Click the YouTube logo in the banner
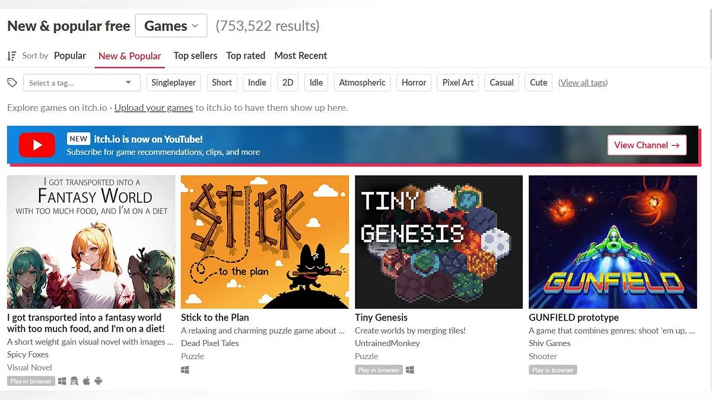This screenshot has width=712, height=400. [x=37, y=145]
